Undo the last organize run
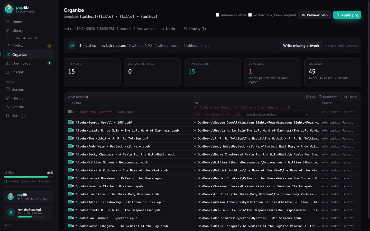The width and height of the screenshot is (370, 231). [168, 28]
